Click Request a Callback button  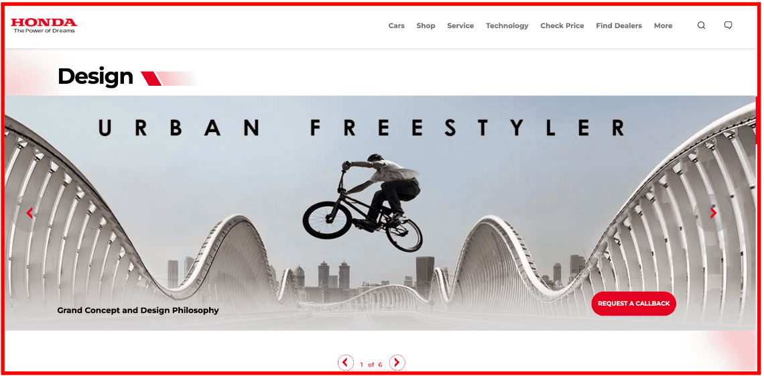tap(633, 304)
